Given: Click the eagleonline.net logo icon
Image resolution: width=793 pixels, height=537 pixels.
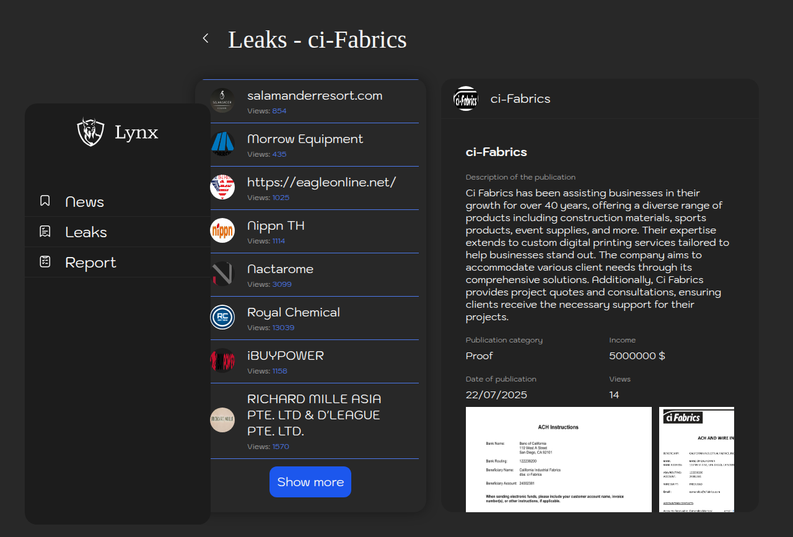Looking at the screenshot, I should coord(222,187).
